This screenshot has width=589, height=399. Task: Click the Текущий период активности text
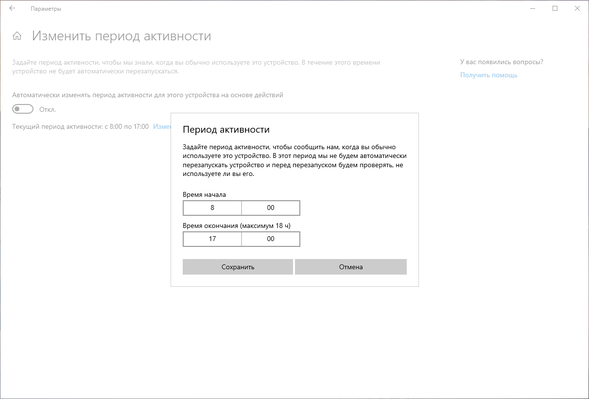[80, 126]
